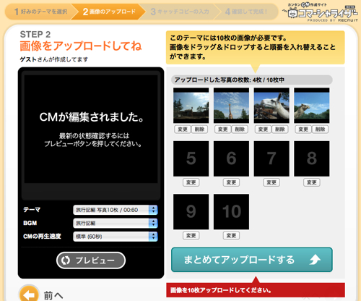Click the refresh icon in preview button

66,260
